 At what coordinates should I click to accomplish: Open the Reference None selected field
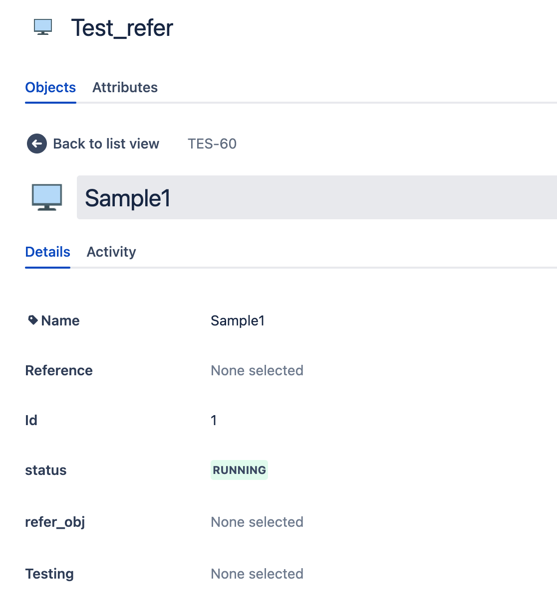coord(257,370)
